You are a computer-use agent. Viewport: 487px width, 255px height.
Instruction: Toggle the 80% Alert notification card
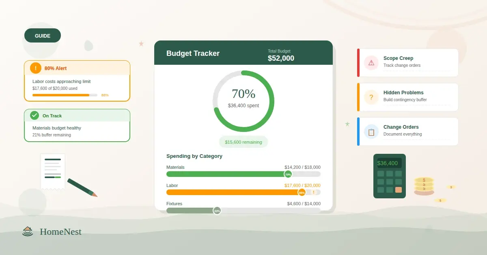(77, 81)
